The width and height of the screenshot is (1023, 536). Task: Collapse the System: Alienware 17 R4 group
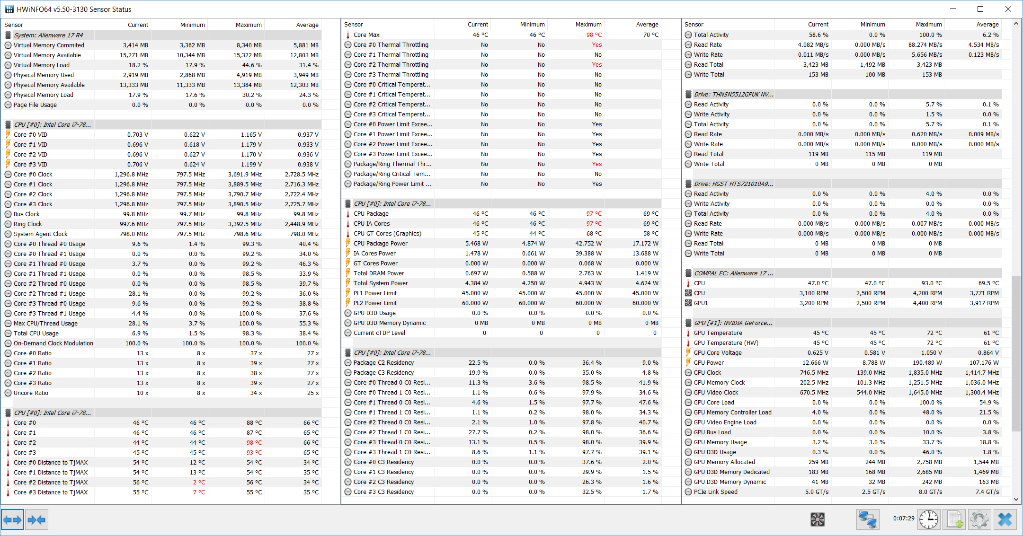[x=48, y=35]
